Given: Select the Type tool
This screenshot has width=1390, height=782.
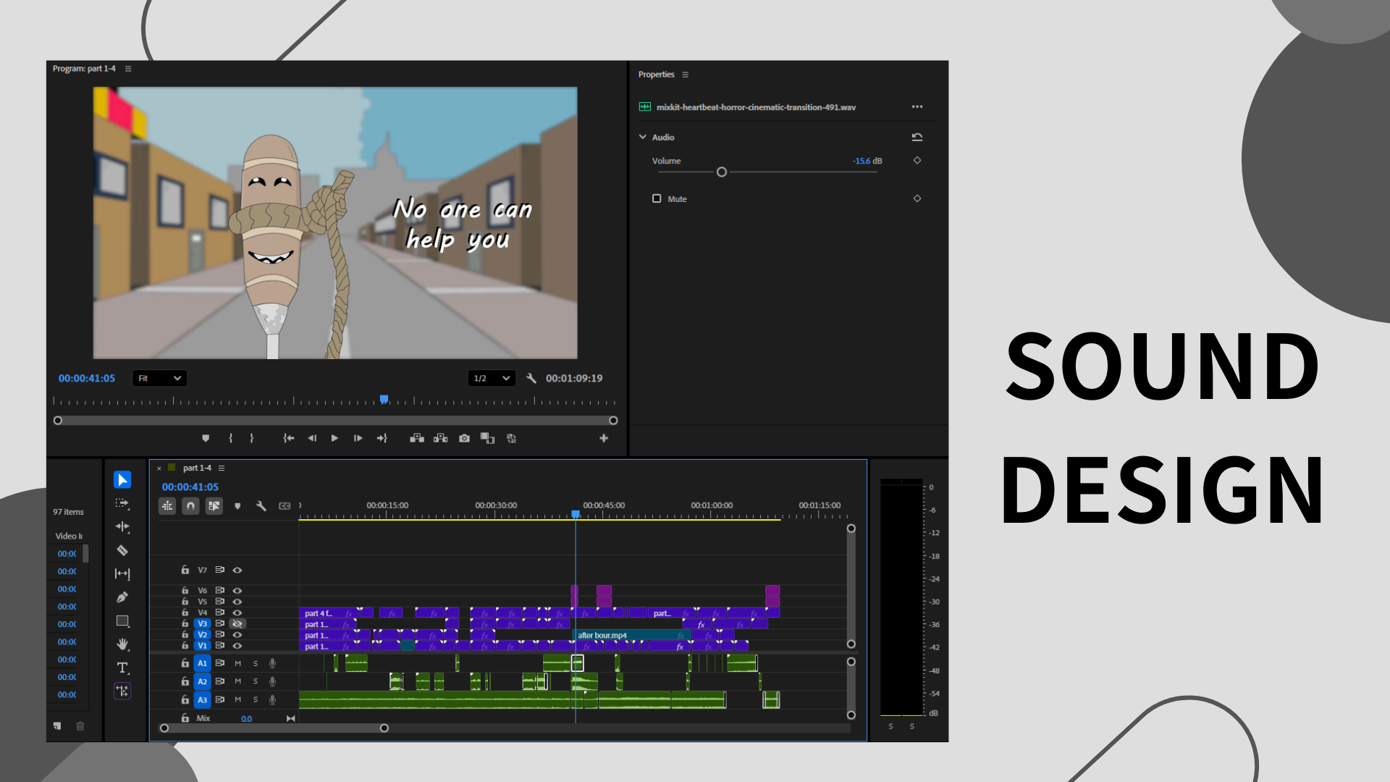Looking at the screenshot, I should pyautogui.click(x=122, y=668).
